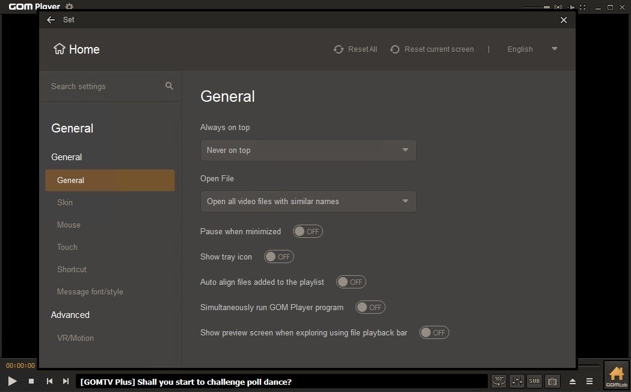
Task: Toggle Pause when minimized switch
Action: (x=307, y=231)
